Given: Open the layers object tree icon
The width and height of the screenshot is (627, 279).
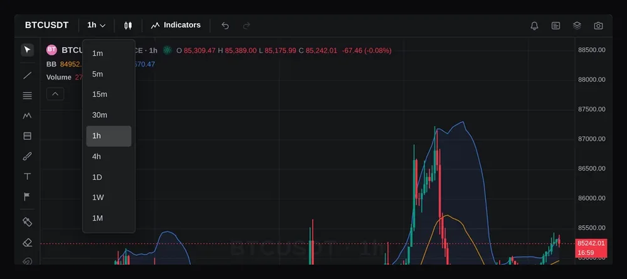Looking at the screenshot, I should [x=577, y=26].
